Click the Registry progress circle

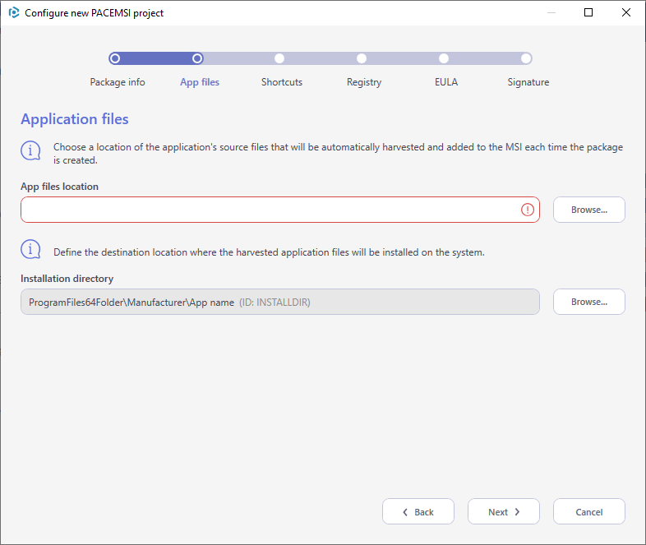[362, 58]
